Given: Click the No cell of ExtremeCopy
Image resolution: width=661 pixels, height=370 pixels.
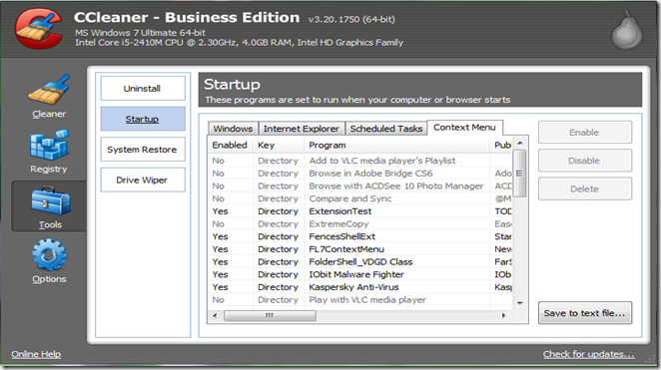Looking at the screenshot, I should coord(219,224).
